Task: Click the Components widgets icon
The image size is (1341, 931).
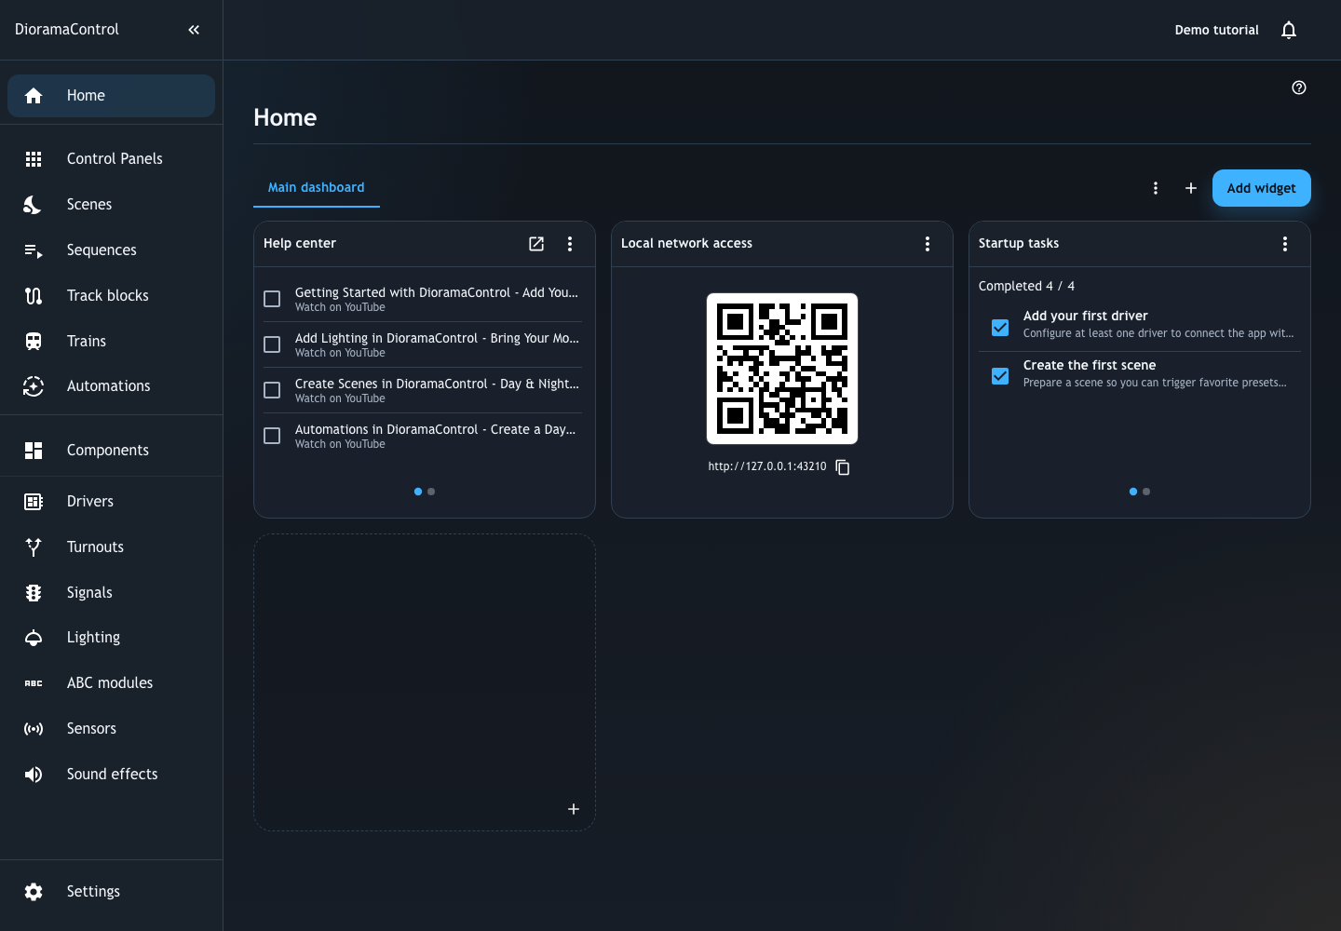Action: click(34, 451)
